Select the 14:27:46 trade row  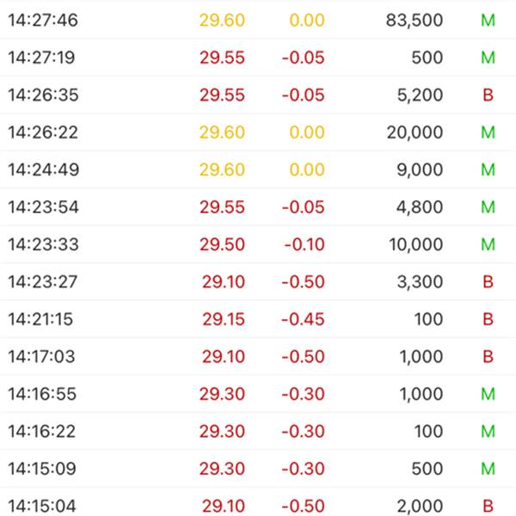258,20
